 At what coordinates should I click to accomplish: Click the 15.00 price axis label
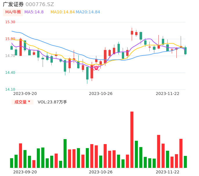[10, 39]
